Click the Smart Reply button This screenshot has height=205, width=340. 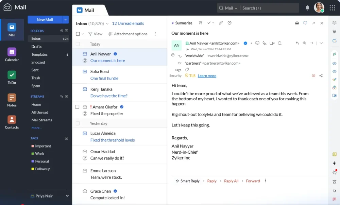(188, 181)
